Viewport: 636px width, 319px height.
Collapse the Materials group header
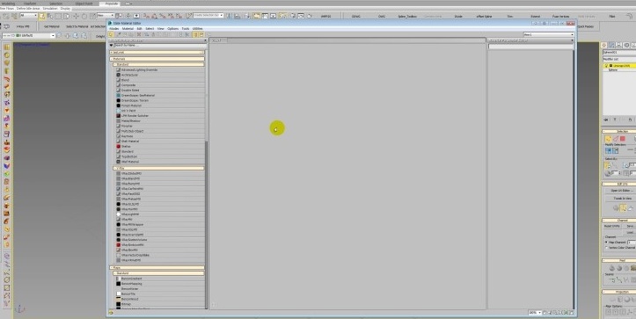click(157, 59)
